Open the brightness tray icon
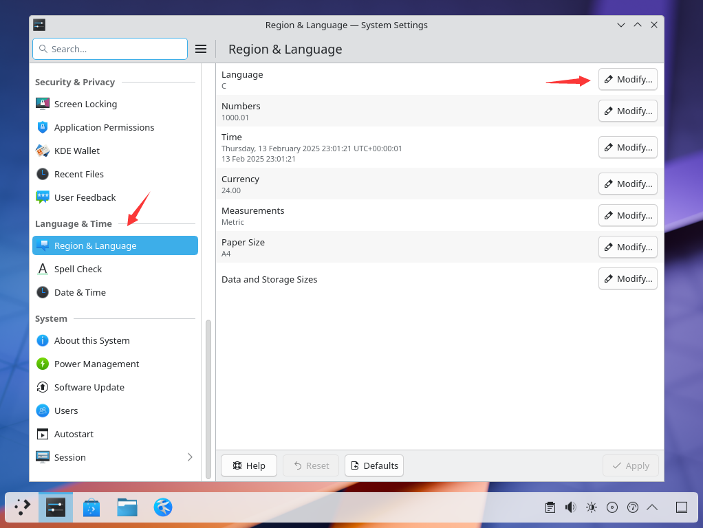Viewport: 703px width, 528px height. pyautogui.click(x=592, y=507)
